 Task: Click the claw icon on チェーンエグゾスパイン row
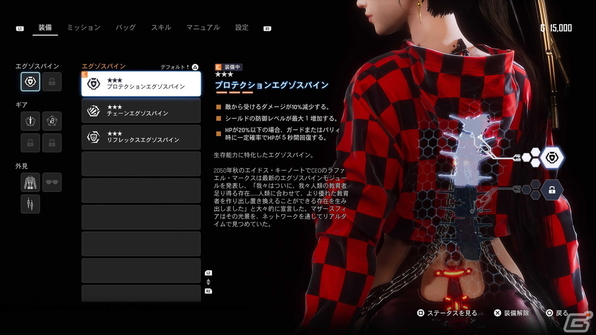point(93,111)
